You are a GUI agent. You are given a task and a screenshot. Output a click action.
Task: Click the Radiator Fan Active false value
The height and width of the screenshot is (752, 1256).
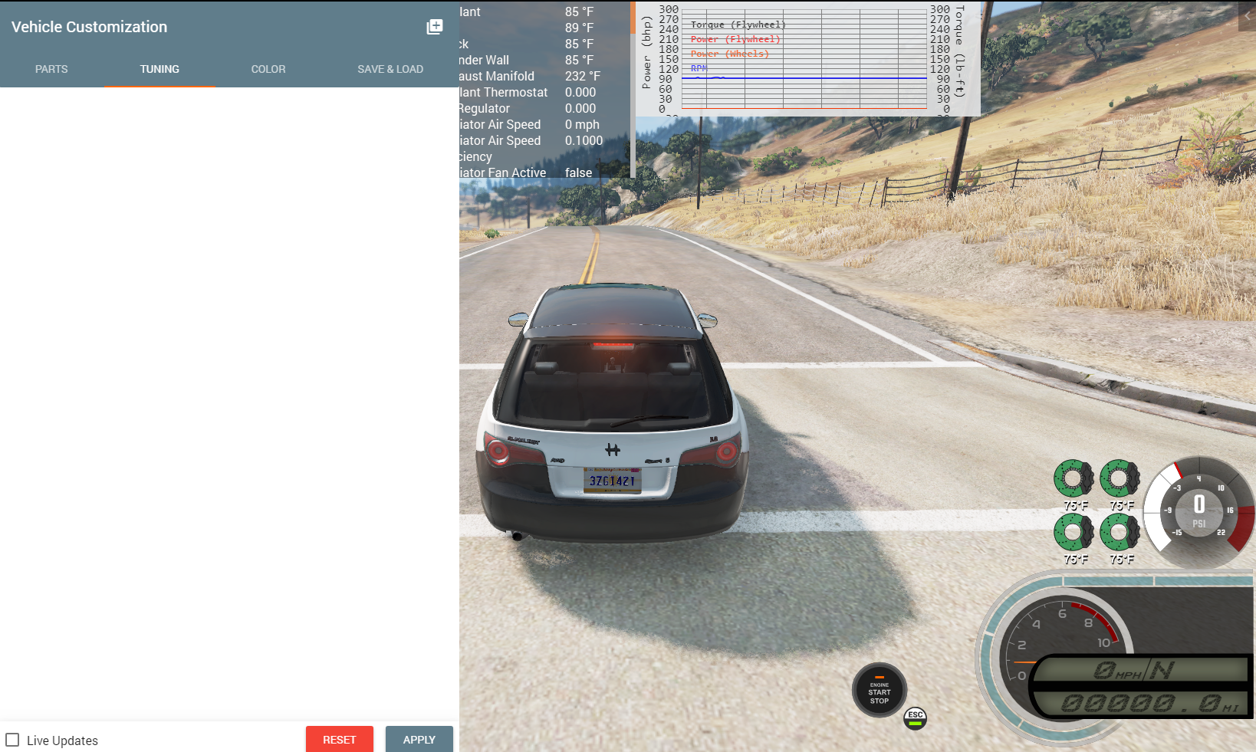pyautogui.click(x=579, y=172)
